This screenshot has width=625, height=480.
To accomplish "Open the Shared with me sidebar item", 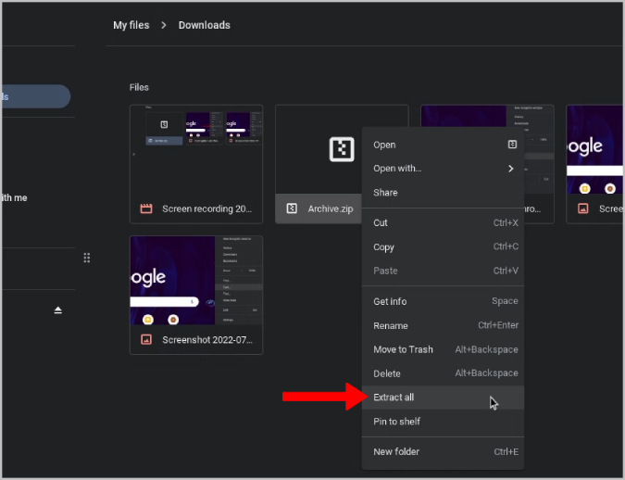I will (14, 198).
